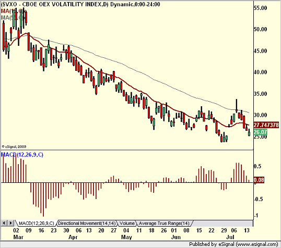This screenshot has height=248, width=281.
Task: Click the red 0.08 MACD value tag
Action: (x=259, y=180)
